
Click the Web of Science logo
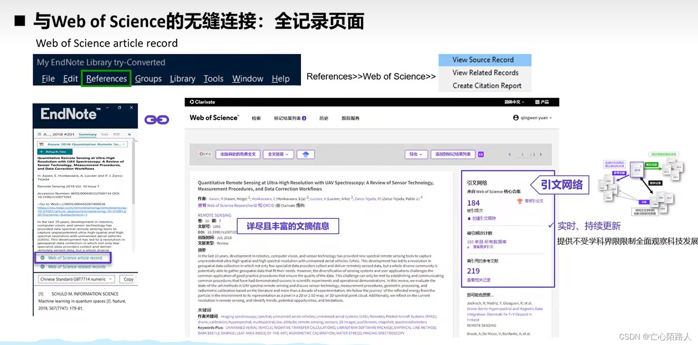click(x=214, y=118)
